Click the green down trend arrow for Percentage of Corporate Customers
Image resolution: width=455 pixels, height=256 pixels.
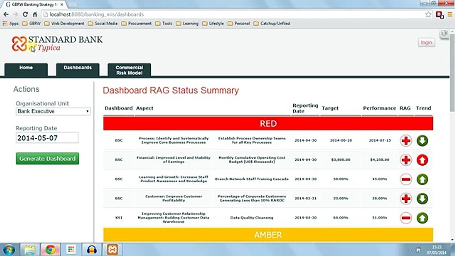[x=422, y=198]
